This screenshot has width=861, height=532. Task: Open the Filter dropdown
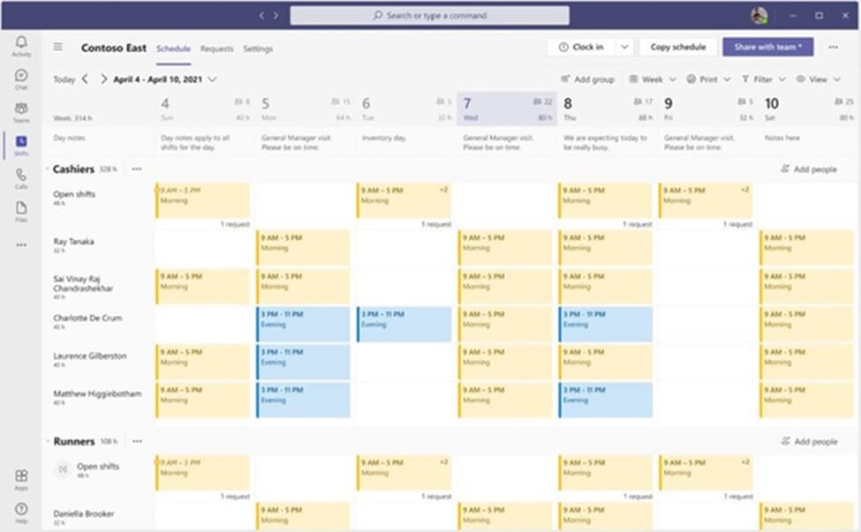[763, 79]
